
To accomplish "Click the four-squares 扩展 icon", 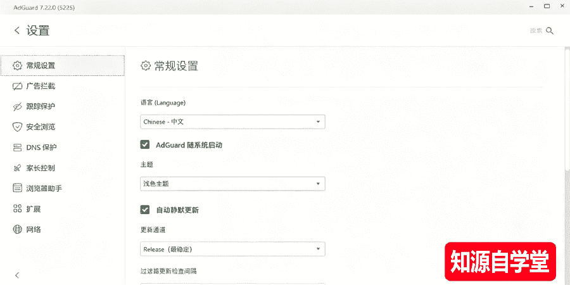I will click(x=18, y=209).
